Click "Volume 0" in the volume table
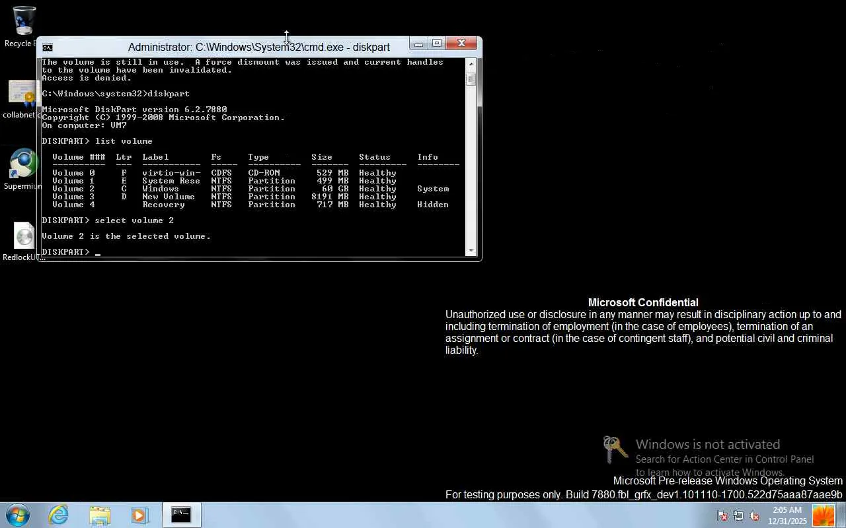The width and height of the screenshot is (846, 528). (73, 173)
